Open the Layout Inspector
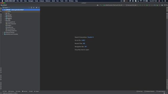Screen dimensions: 168x94 (161, 91)
